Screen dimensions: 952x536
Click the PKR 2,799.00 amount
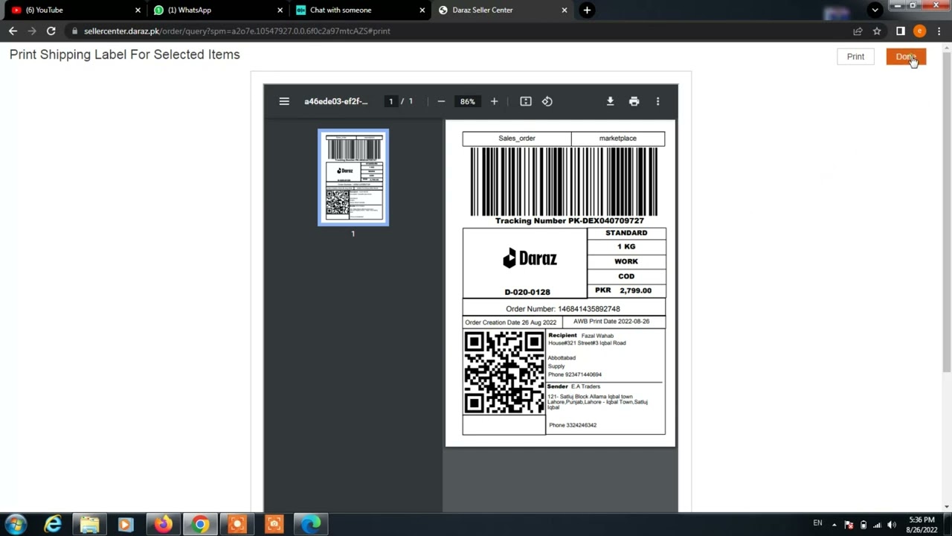[x=623, y=290]
